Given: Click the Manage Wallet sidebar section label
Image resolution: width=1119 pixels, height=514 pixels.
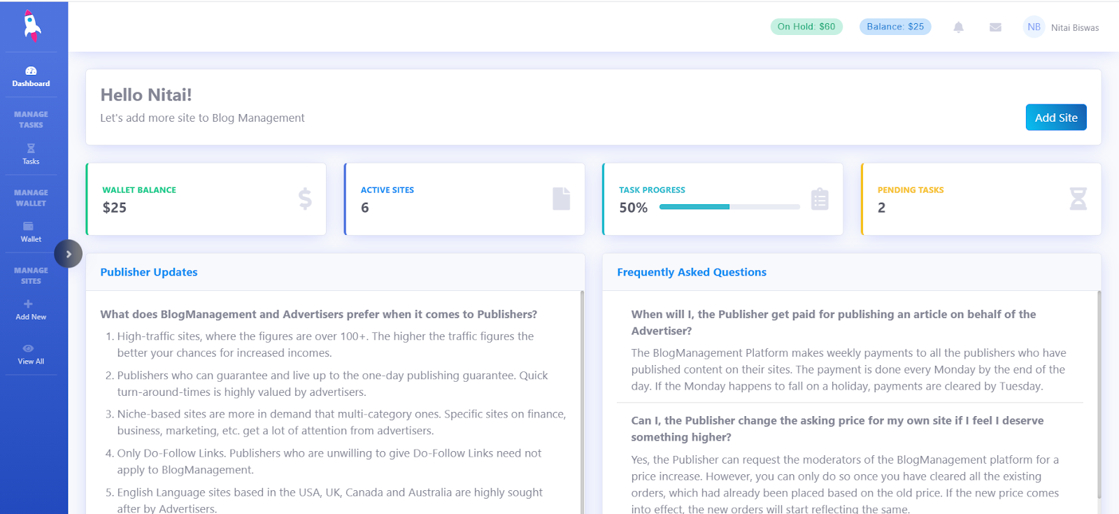Looking at the screenshot, I should (31, 198).
